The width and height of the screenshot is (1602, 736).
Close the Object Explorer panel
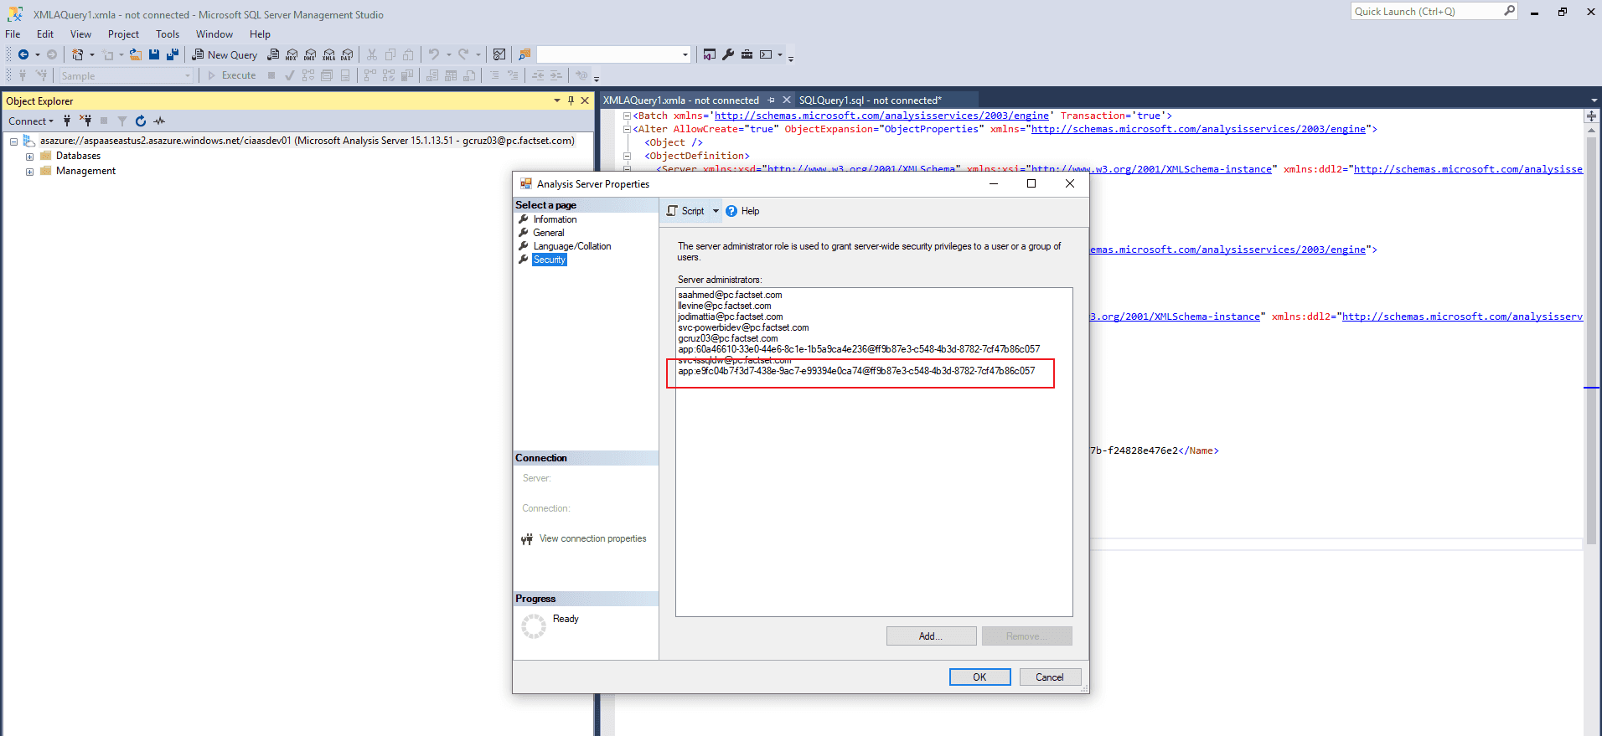tap(586, 100)
